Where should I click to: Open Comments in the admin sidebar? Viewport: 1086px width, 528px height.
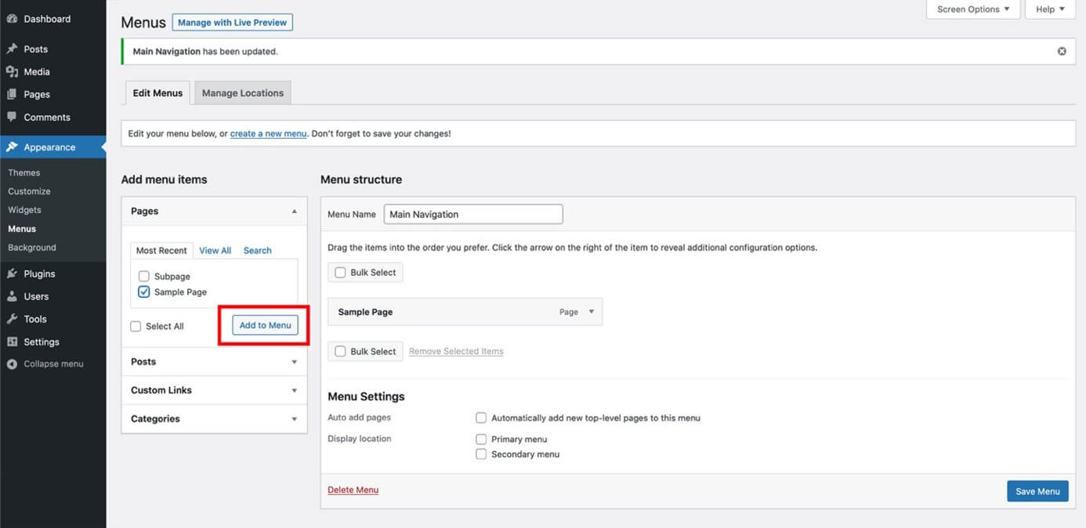pyautogui.click(x=47, y=117)
